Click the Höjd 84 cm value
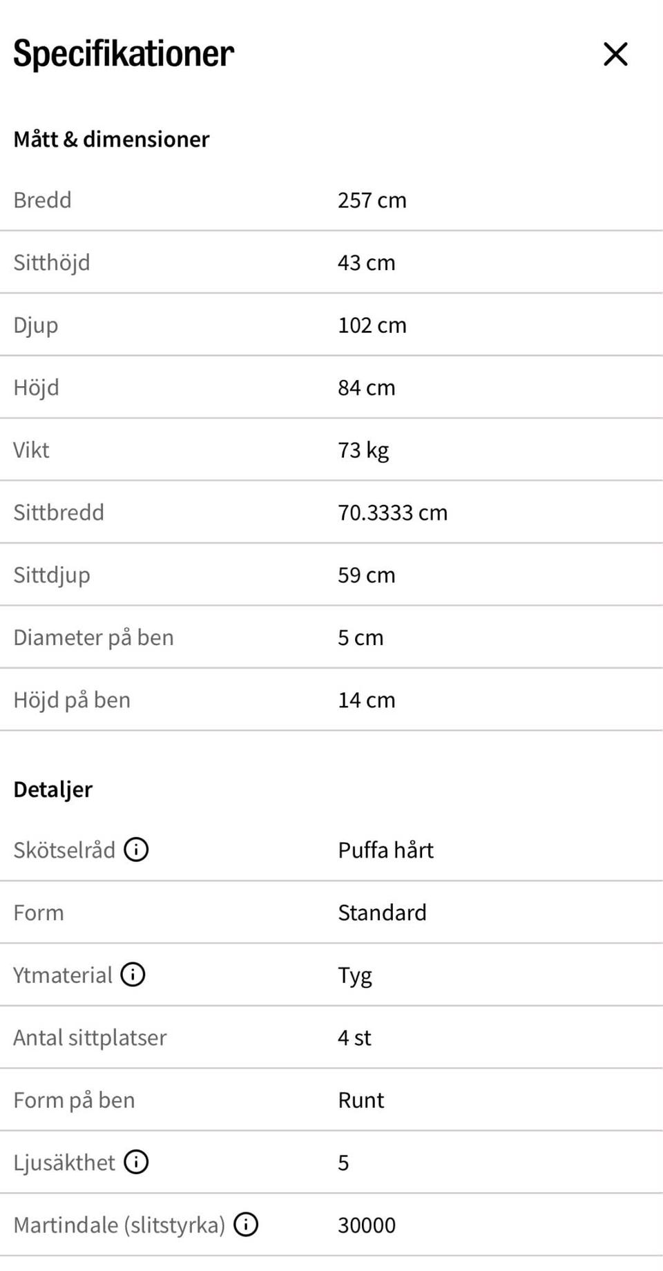The width and height of the screenshot is (663, 1271). point(366,388)
